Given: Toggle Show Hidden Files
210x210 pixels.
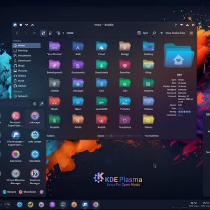Looking at the screenshot, I should [x=173, y=33].
